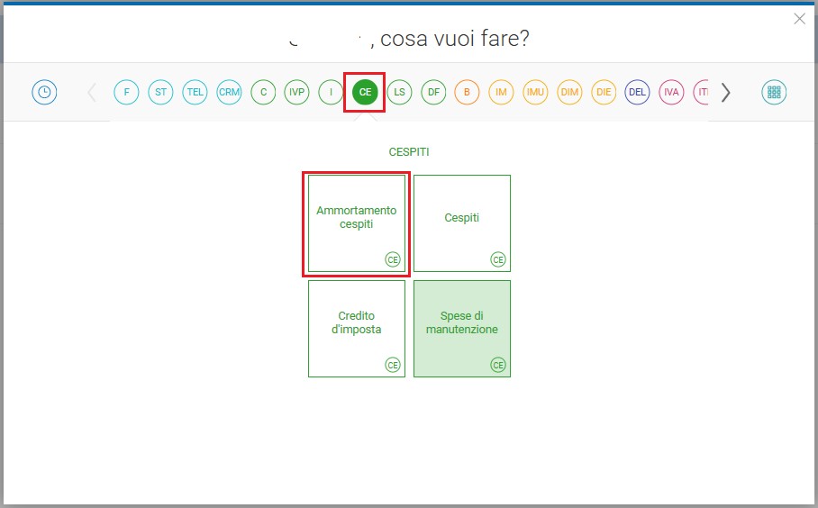Select the IMU module circle
Screen dimensions: 818x508
[x=535, y=92]
